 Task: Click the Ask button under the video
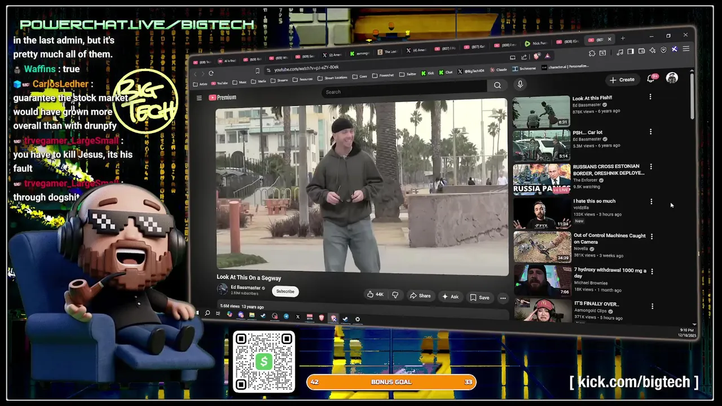tap(451, 297)
